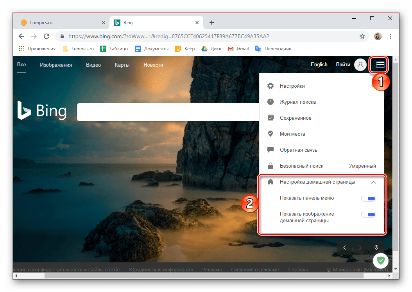The image size is (412, 292).
Task: Close the Lumpics.ru tab
Action: 104,23
